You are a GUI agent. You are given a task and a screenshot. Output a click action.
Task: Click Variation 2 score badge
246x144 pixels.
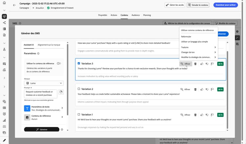pyautogui.click(x=220, y=89)
